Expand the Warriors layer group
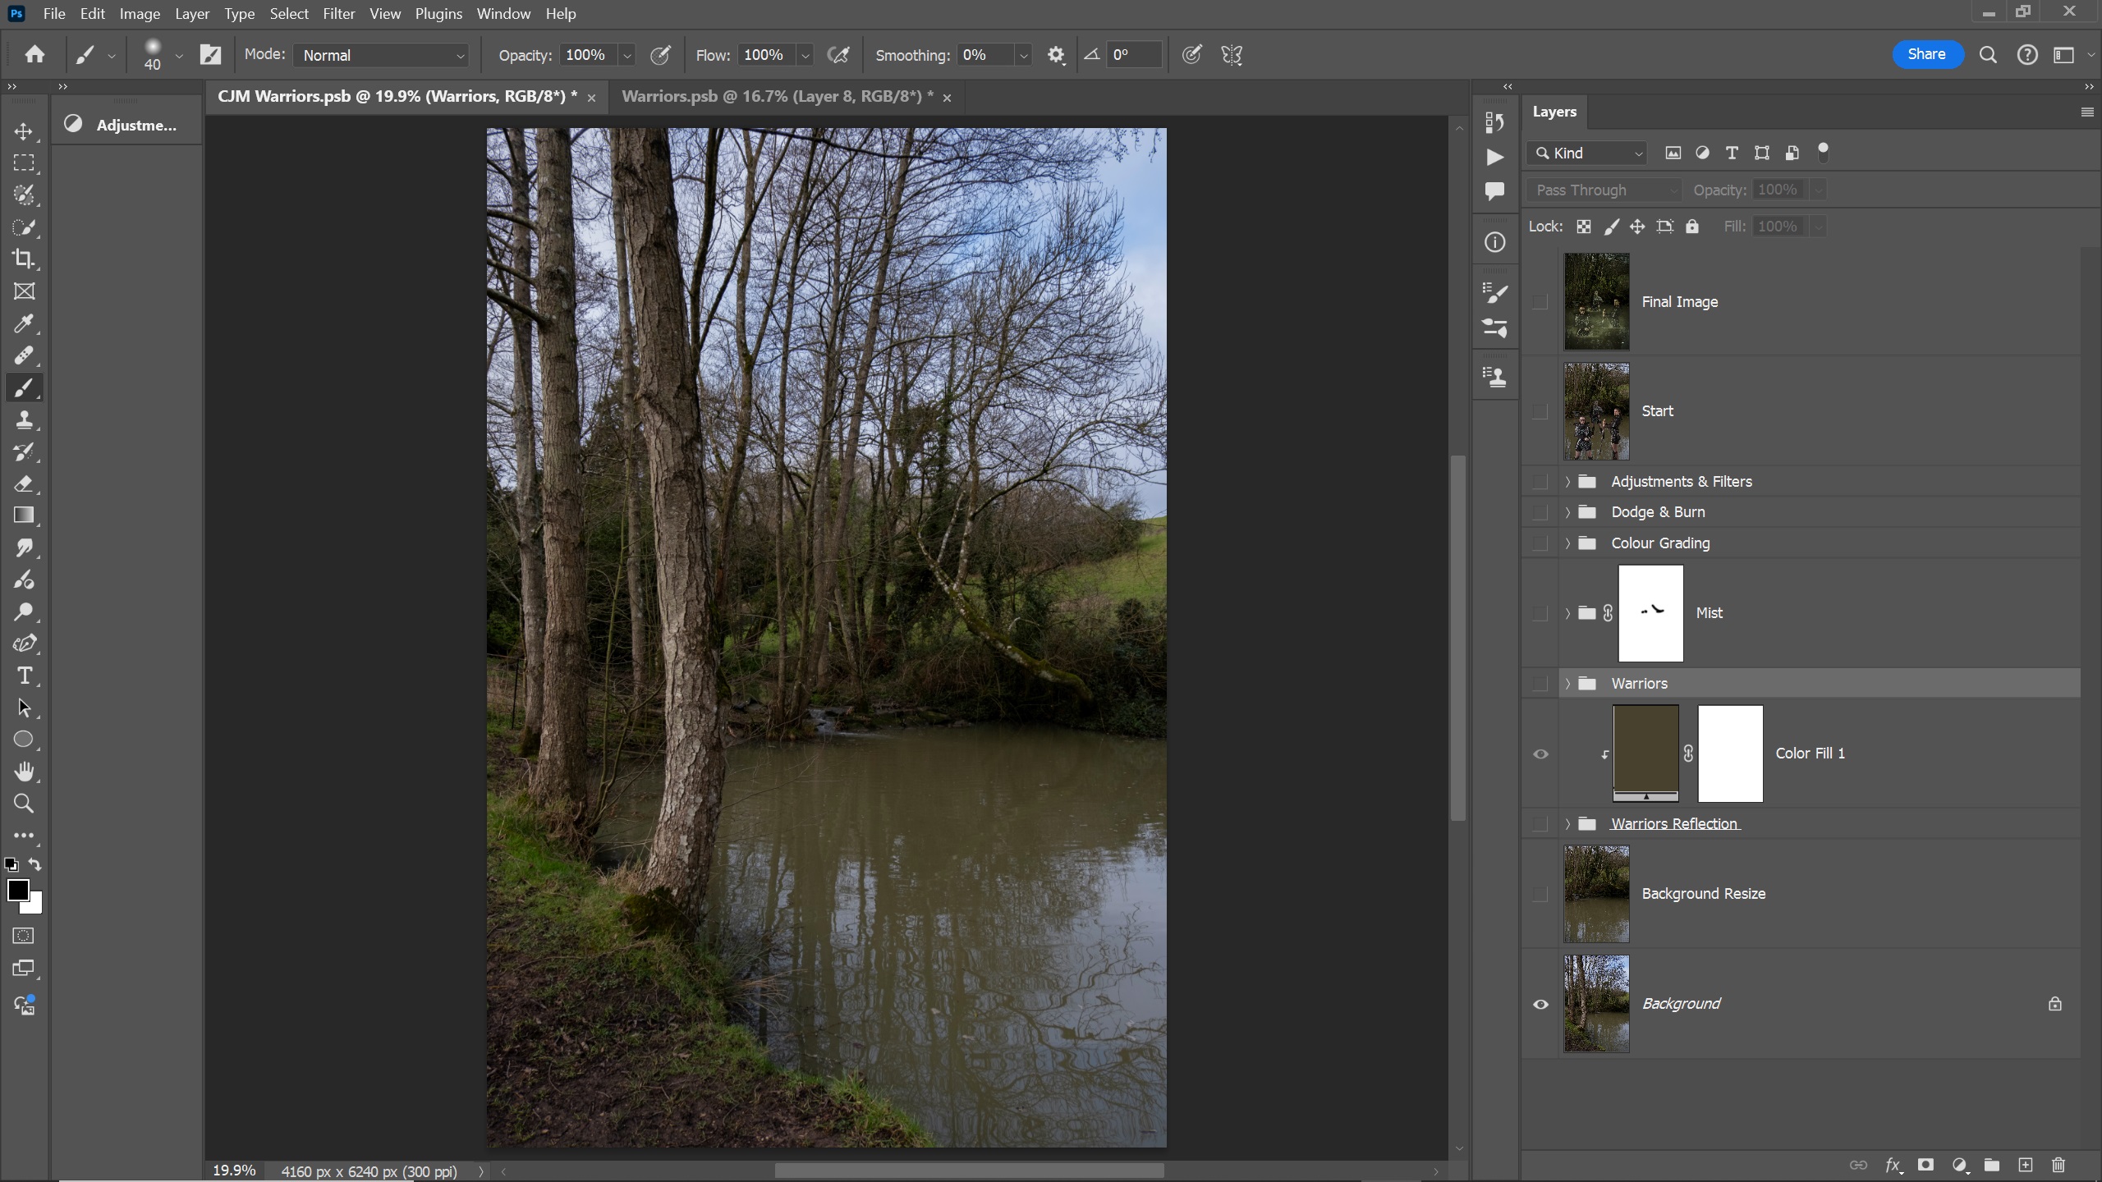This screenshot has height=1182, width=2102. coord(1567,684)
